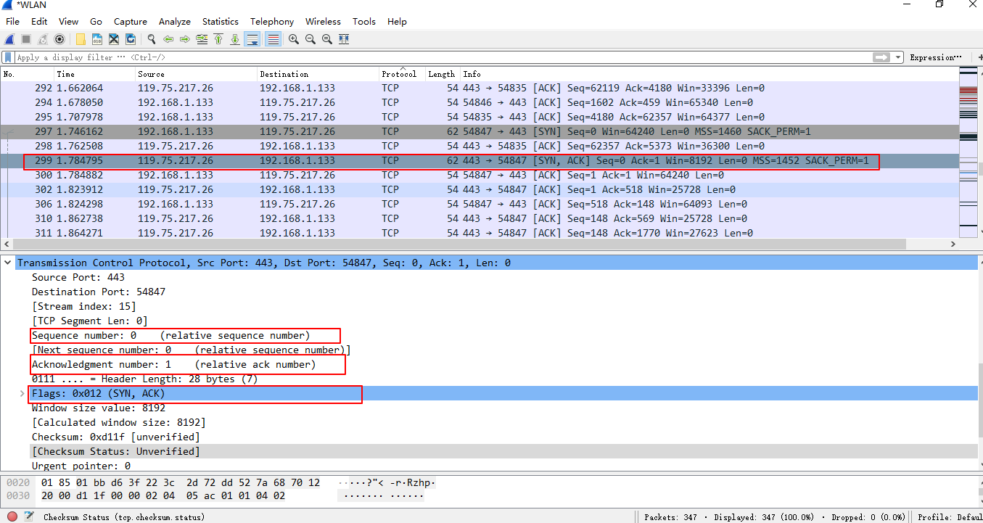The height and width of the screenshot is (523, 983).
Task: Collapse the Transmission Control Protocol tree
Action: tap(8, 263)
